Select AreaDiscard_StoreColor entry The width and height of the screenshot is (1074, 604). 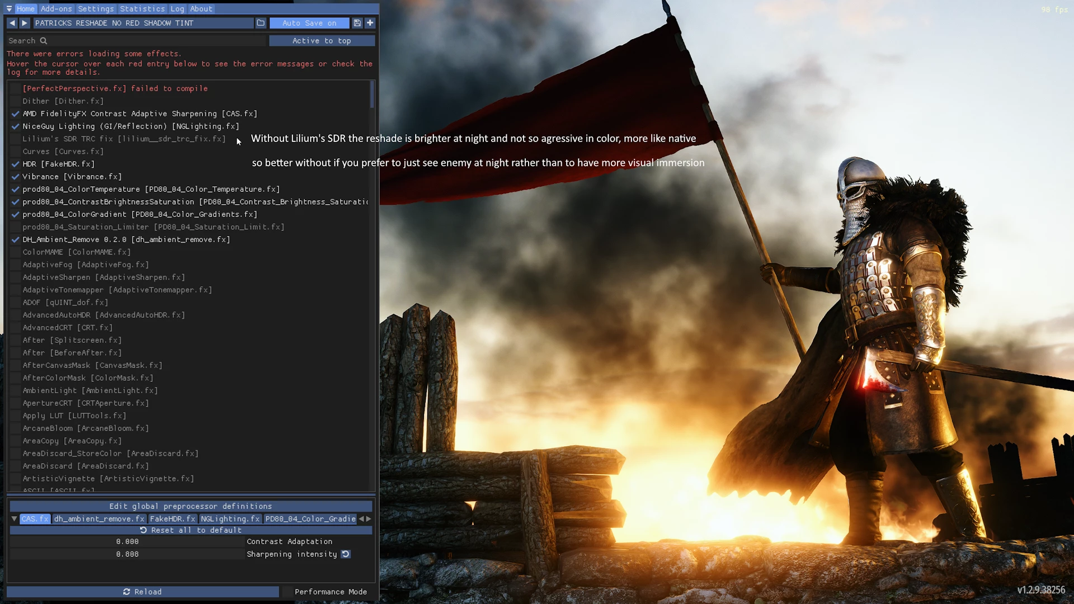pyautogui.click(x=110, y=454)
